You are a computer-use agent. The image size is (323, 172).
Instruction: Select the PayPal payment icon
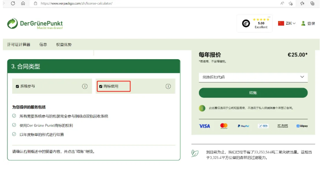pyautogui.click(x=243, y=126)
